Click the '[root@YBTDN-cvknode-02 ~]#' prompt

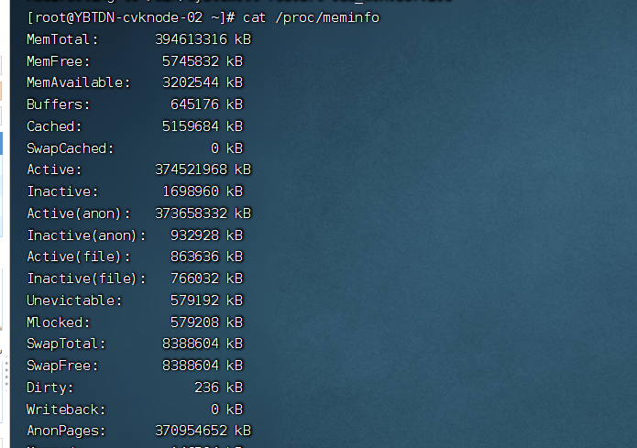click(x=131, y=18)
